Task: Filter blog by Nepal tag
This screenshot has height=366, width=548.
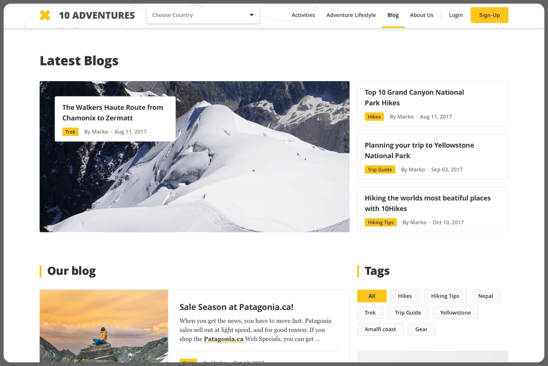Action: (485, 296)
